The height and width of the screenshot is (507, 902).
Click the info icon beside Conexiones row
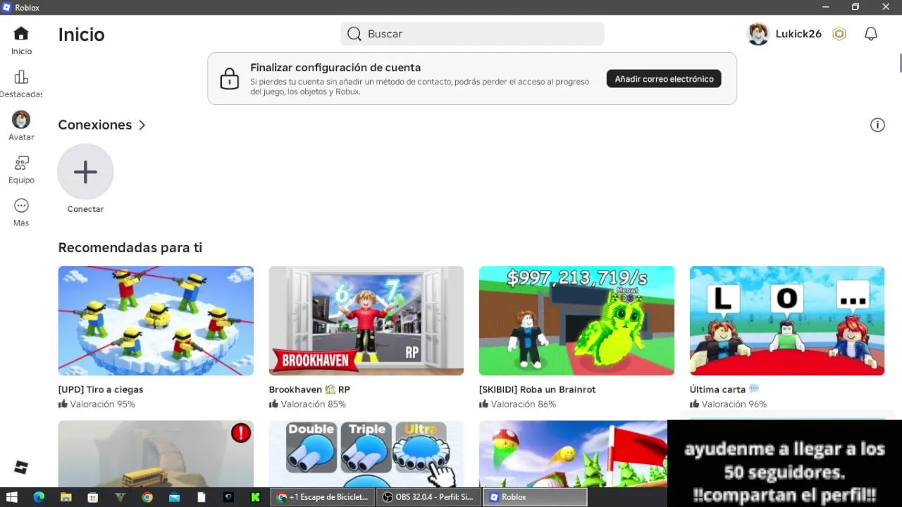point(877,125)
